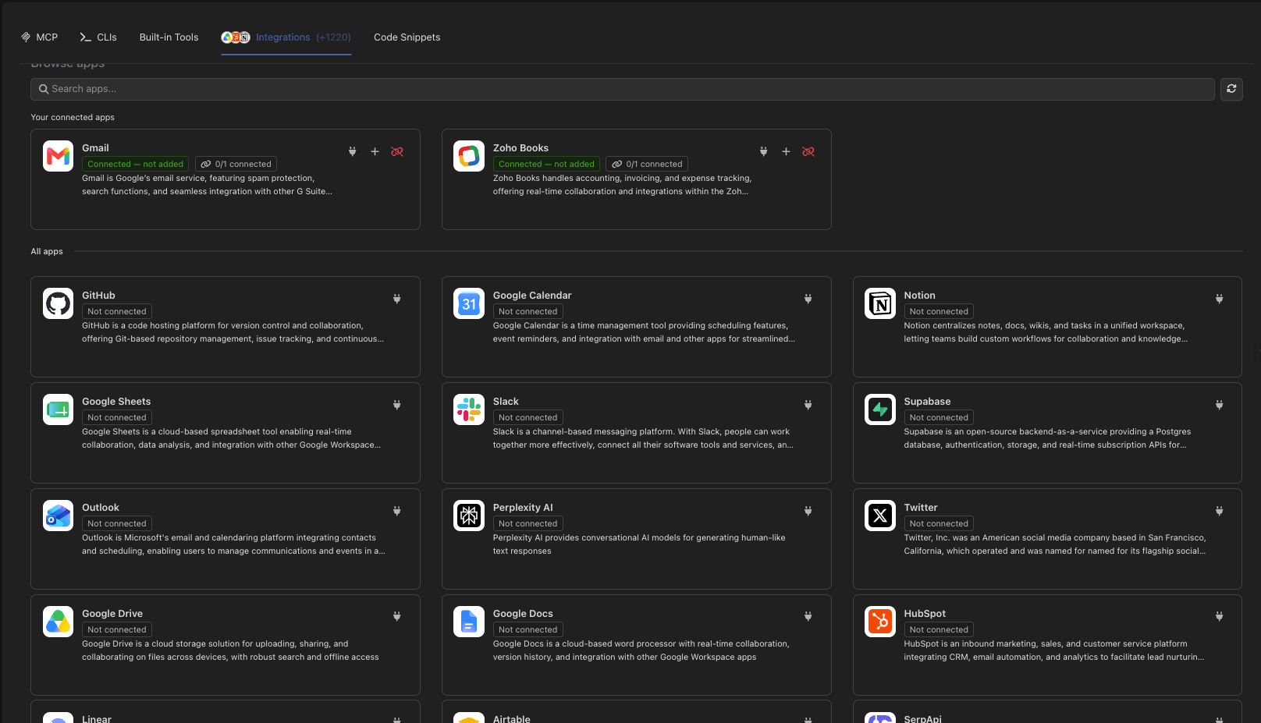Click the HubSpot logo
Viewport: 1261px width, 723px height.
880,622
